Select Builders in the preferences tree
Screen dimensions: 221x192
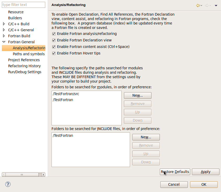pos(15,18)
